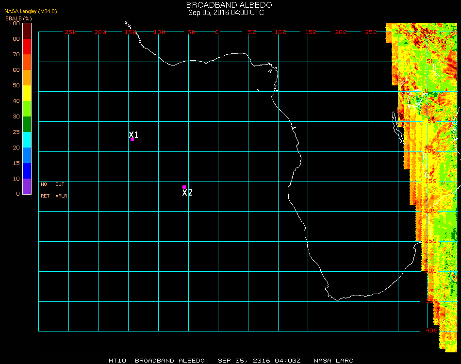The width and height of the screenshot is (461, 364).
Task: Click the colorbar value 100
Action: pyautogui.click(x=15, y=23)
